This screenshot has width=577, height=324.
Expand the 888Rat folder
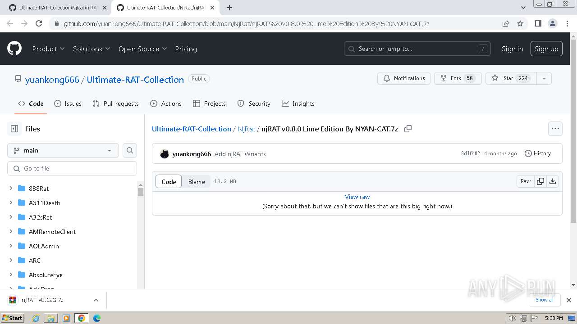pos(11,189)
